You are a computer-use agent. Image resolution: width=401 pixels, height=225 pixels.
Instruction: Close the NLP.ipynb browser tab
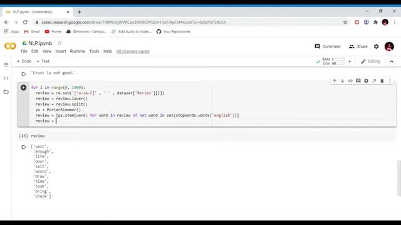click(x=68, y=12)
